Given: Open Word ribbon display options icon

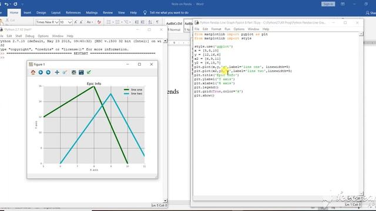Looking at the screenshot, I should [343, 4].
